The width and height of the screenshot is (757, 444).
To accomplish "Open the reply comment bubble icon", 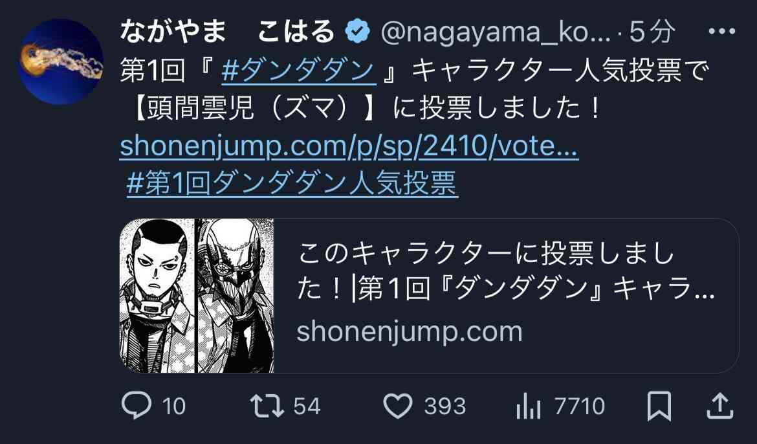I will pyautogui.click(x=136, y=405).
